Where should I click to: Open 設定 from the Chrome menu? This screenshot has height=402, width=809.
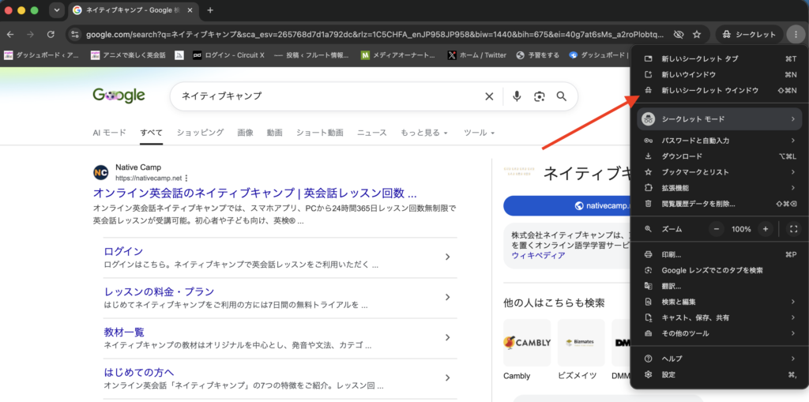[x=720, y=374]
